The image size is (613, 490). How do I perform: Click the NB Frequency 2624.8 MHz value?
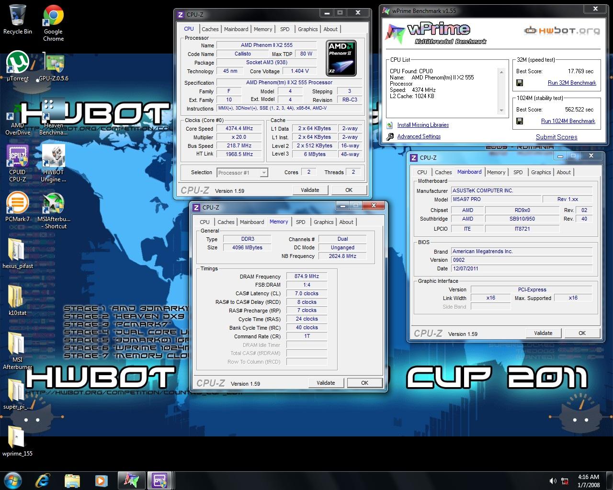pos(342,256)
